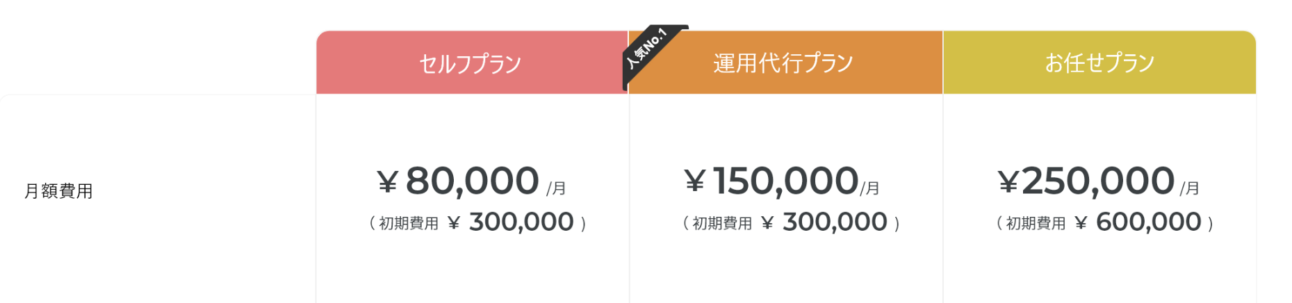Click the /月 suffix beside 150,000
The width and height of the screenshot is (1292, 303).
[x=870, y=188]
